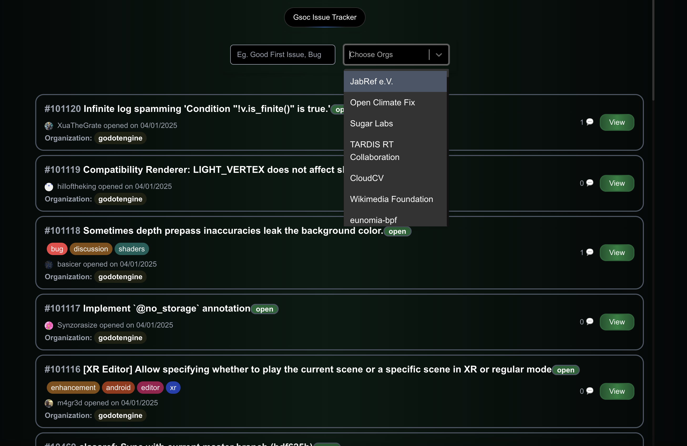
Task: View issue #101118 depth prepass inaccuracies
Action: (617, 252)
